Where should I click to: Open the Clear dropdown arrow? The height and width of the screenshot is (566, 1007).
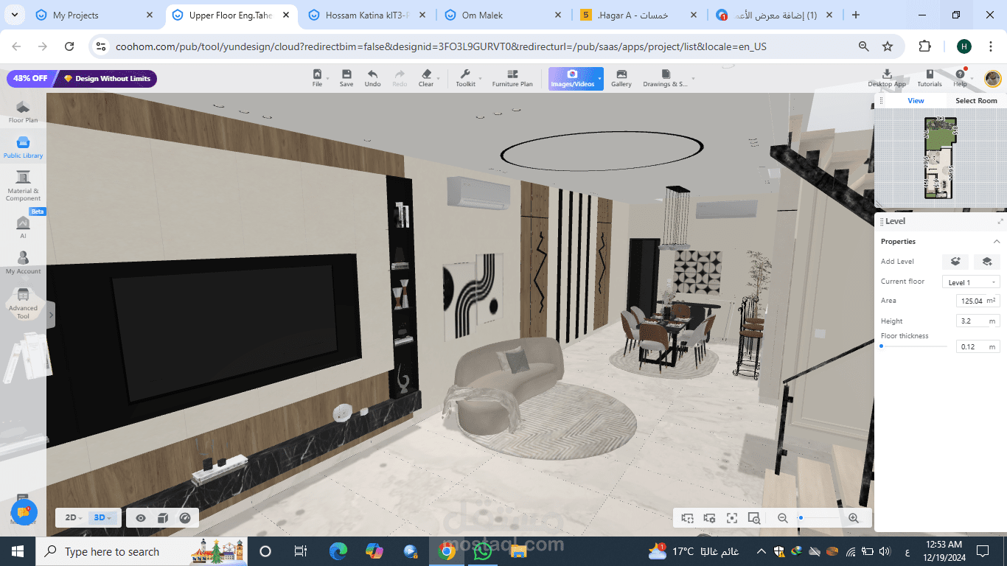(438, 78)
